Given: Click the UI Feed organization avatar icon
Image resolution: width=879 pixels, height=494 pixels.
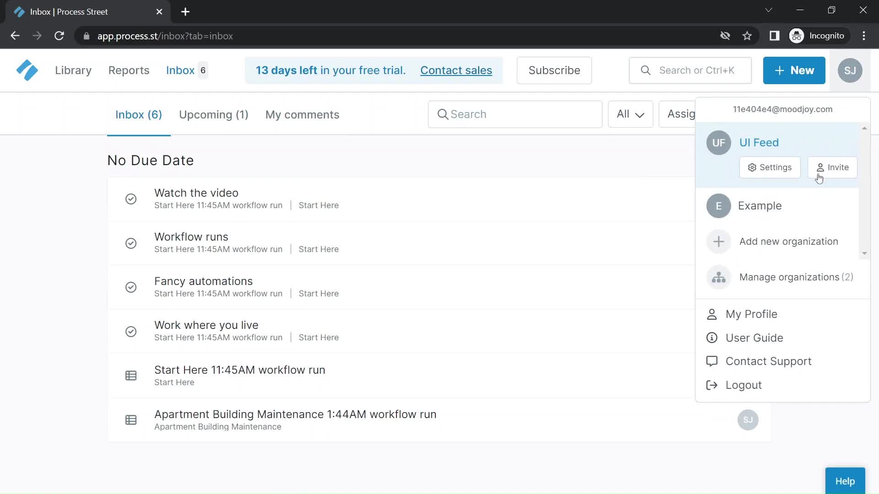Looking at the screenshot, I should (x=718, y=142).
